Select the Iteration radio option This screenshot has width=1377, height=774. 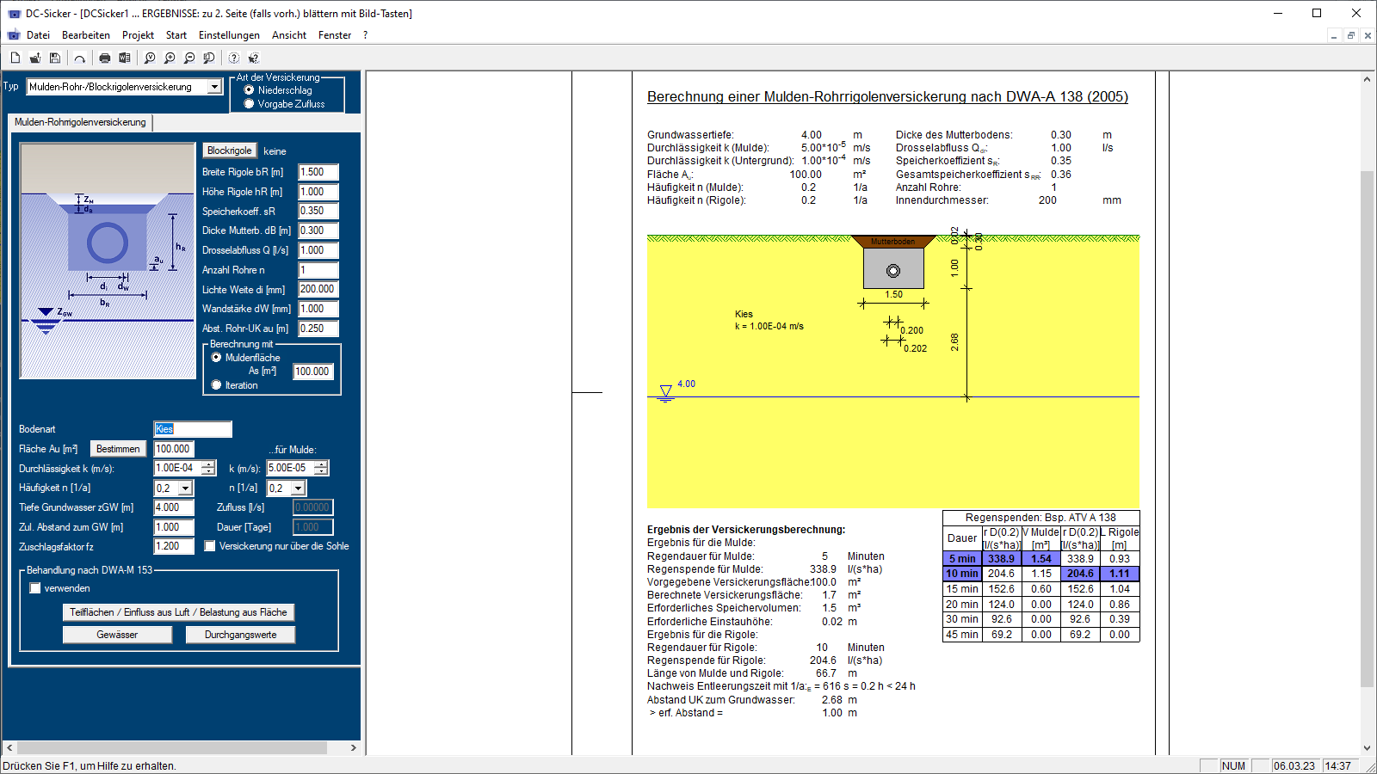pos(216,385)
